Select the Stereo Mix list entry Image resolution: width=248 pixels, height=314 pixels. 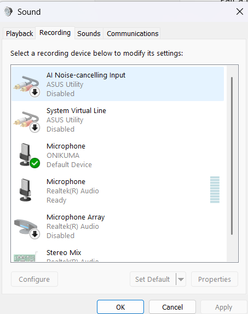pyautogui.click(x=118, y=256)
